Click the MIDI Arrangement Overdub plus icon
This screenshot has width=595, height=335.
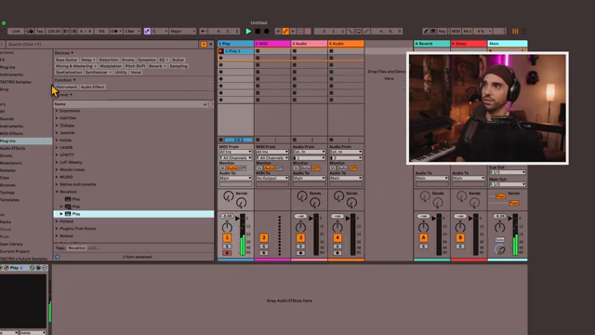(278, 31)
